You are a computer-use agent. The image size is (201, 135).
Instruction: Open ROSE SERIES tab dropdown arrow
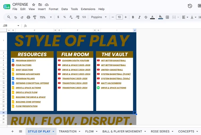click(172, 131)
